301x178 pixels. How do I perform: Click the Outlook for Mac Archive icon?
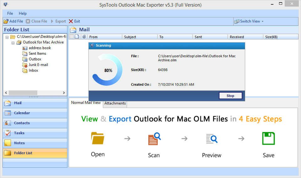point(19,42)
